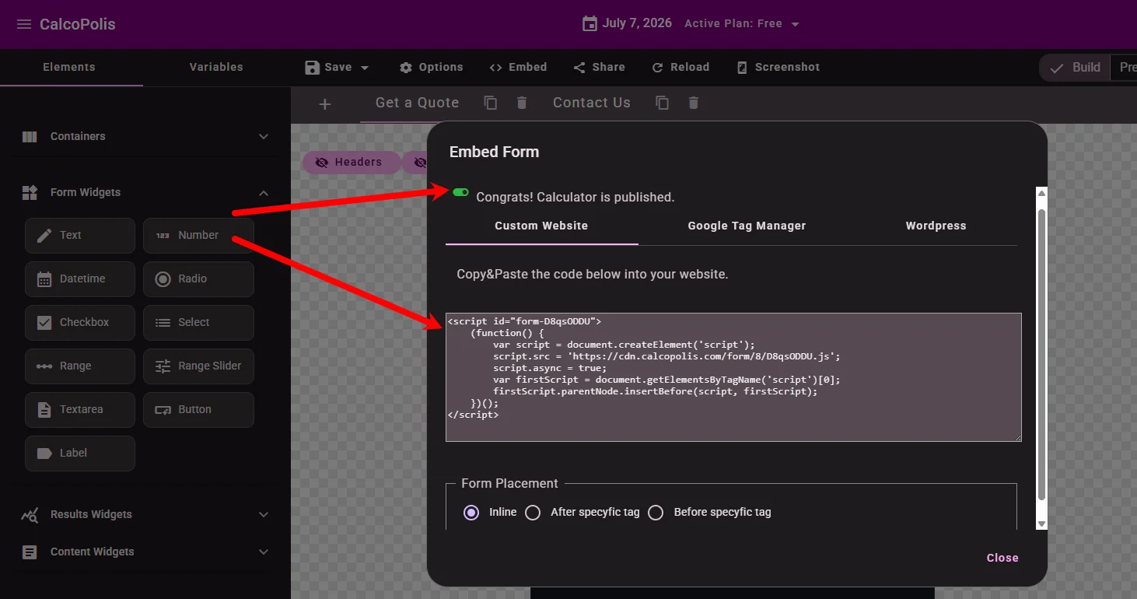The width and height of the screenshot is (1137, 599).
Task: Click the dialog scrollbar down arrow
Action: coord(1042,524)
